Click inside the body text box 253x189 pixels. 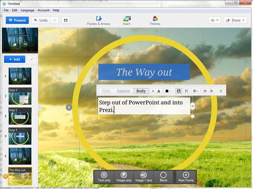[x=144, y=106]
